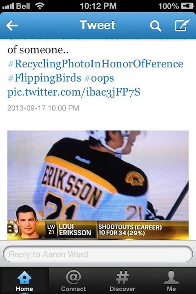Tap the 10:12 PM status clock
The width and height of the screenshot is (196, 294).
point(98,6)
